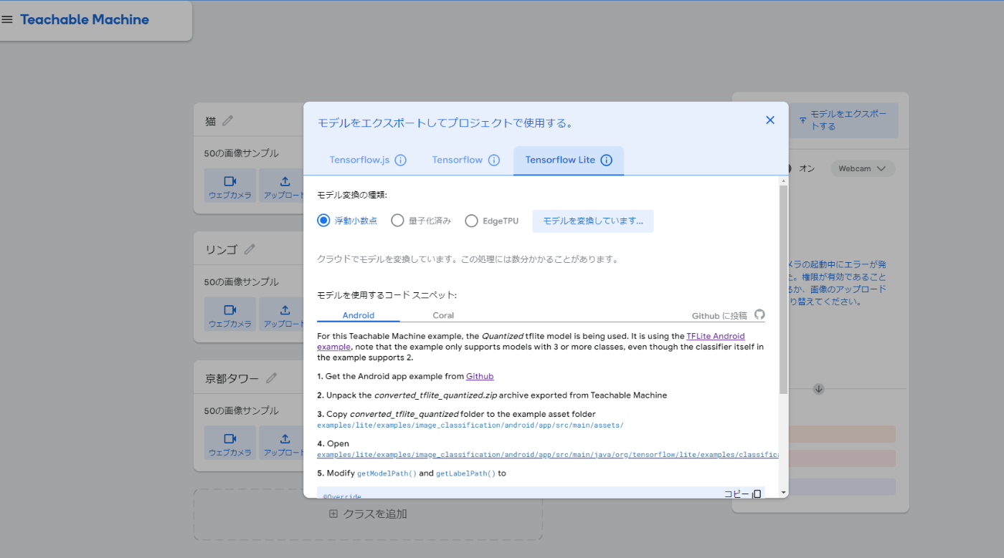Viewport: 1004px width, 558px height.
Task: Click the モデルをエクスポートする button behind the dialog
Action: pyautogui.click(x=843, y=120)
